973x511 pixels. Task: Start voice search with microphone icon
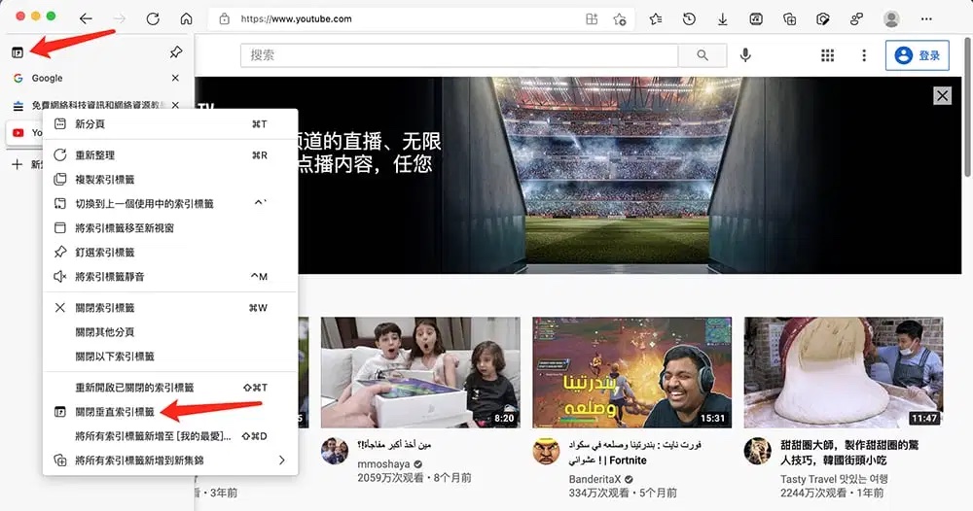[x=745, y=55]
